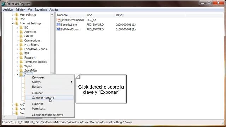The image size is (226, 127).
Task: Click the Tipo column header
Action: tap(100, 15)
